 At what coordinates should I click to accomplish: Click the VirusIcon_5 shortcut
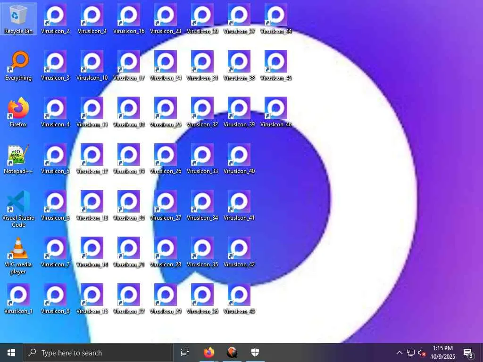pyautogui.click(x=55, y=159)
